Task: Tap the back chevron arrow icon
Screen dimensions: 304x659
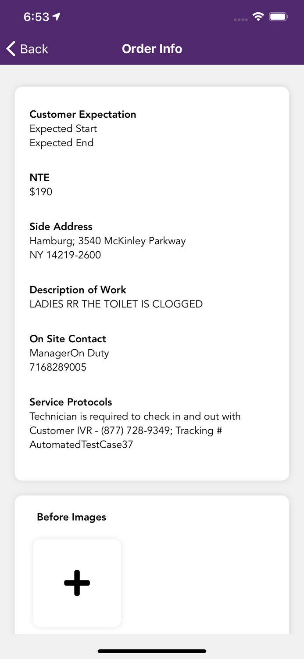Action: pos(10,49)
